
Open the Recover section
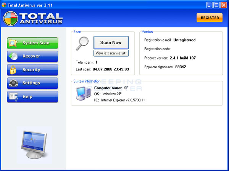[32, 56]
